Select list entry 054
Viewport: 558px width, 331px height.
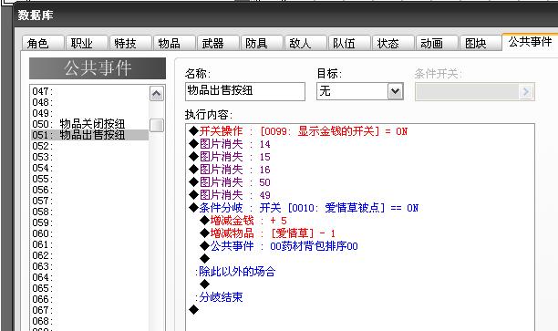89,168
